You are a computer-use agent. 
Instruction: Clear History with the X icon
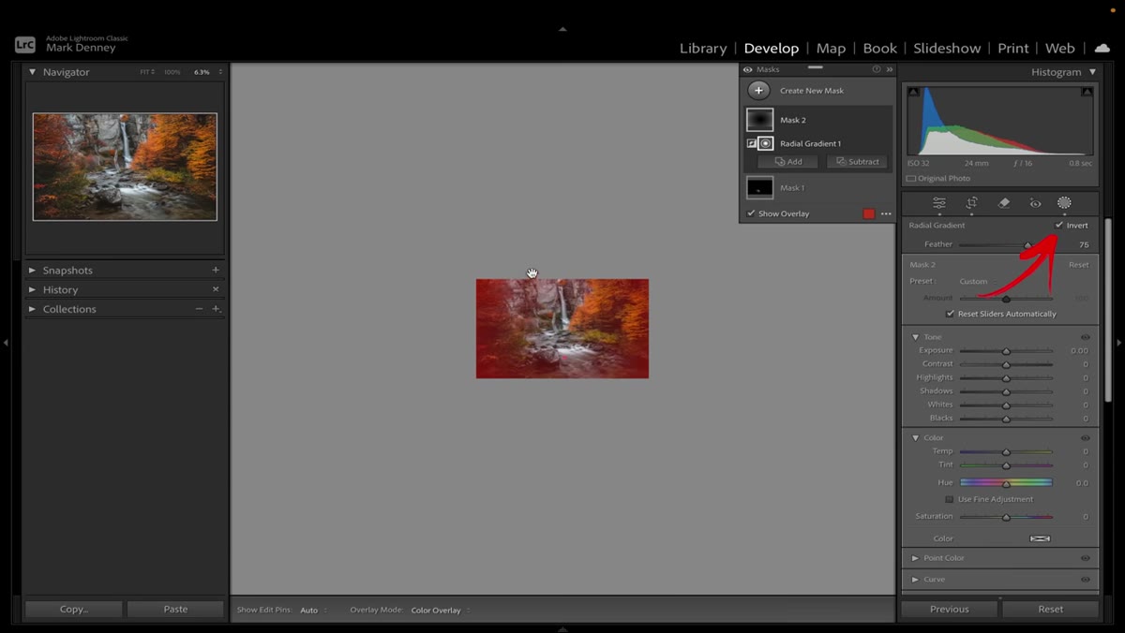pyautogui.click(x=216, y=289)
